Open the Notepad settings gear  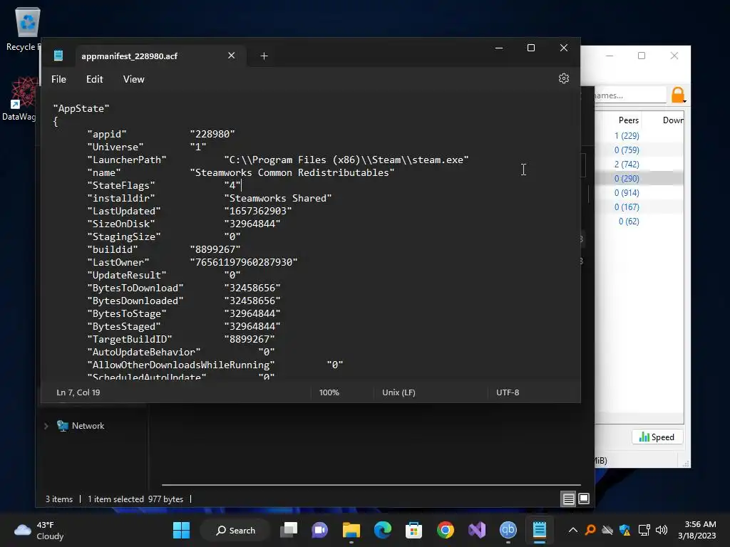[563, 78]
